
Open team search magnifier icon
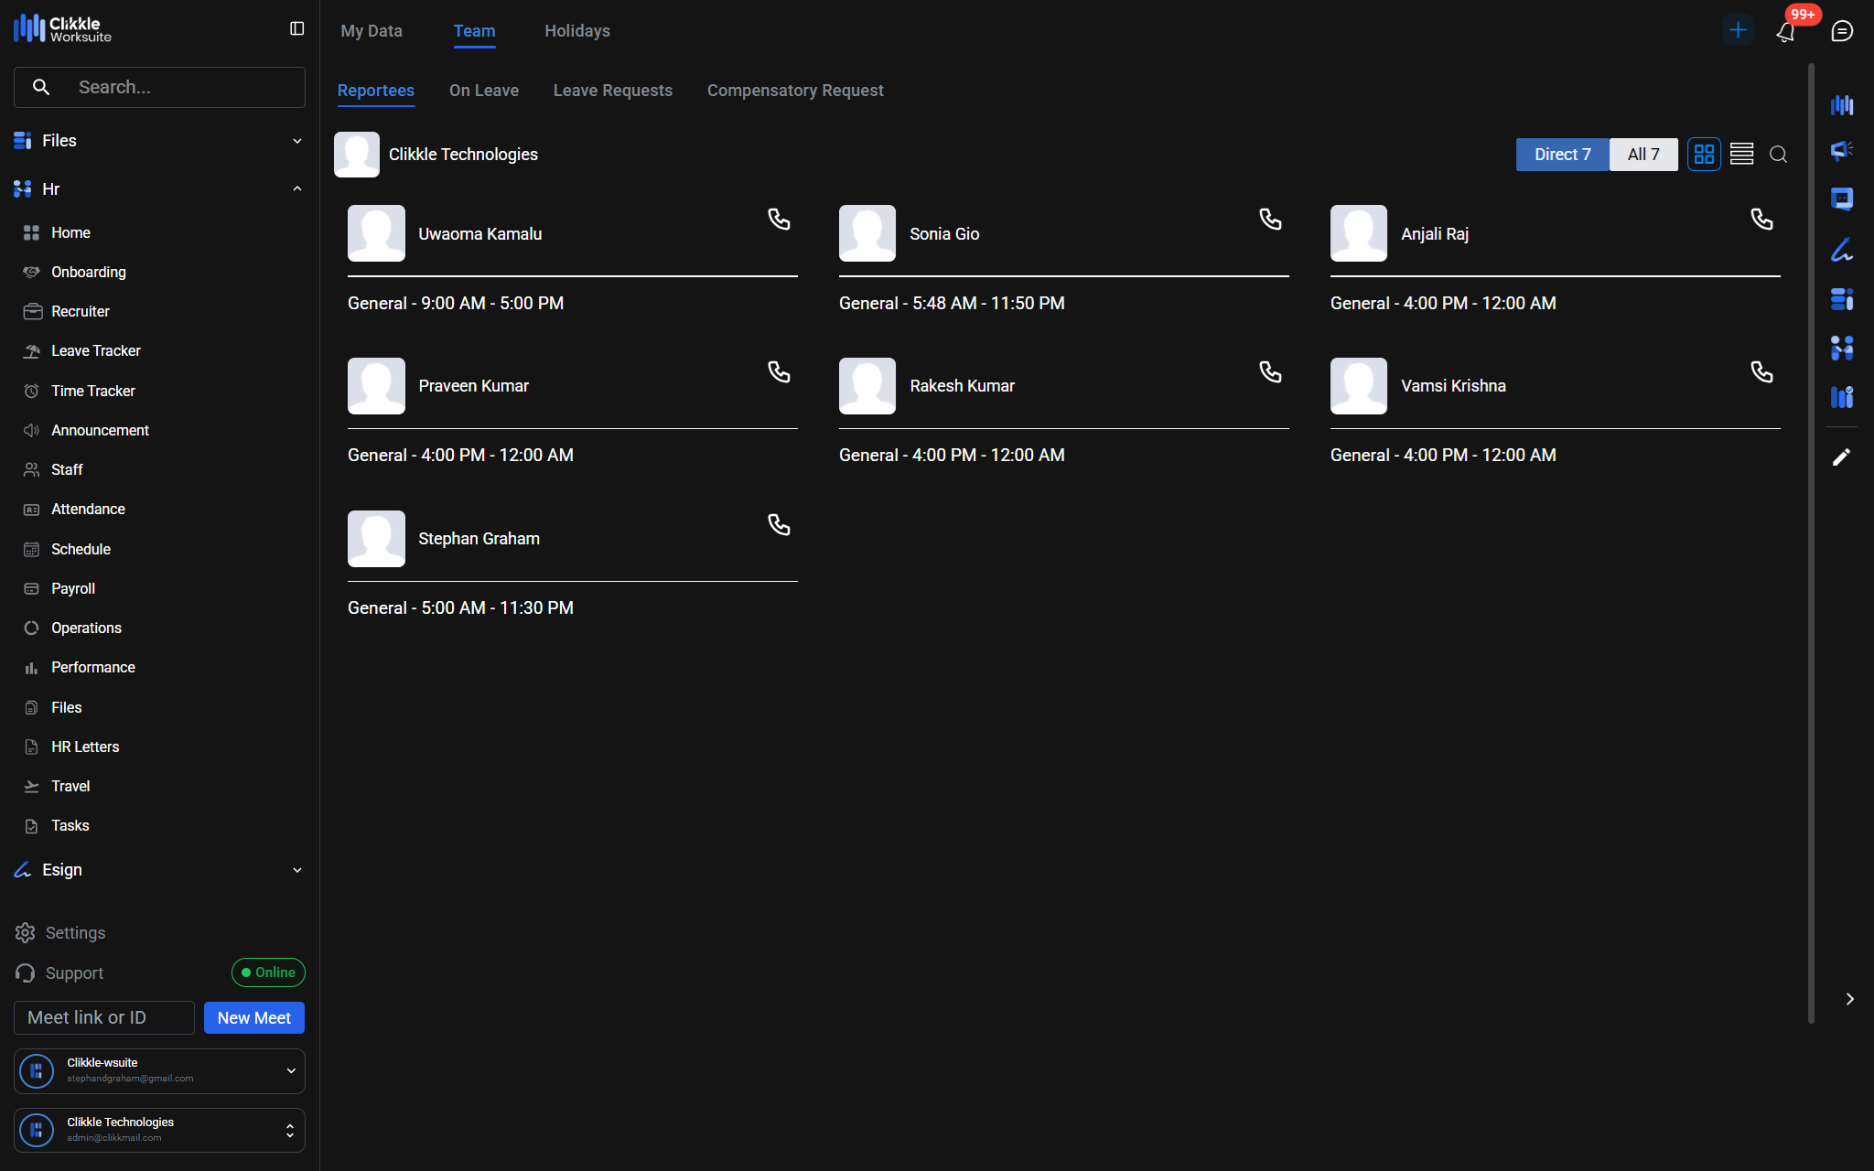tap(1778, 155)
